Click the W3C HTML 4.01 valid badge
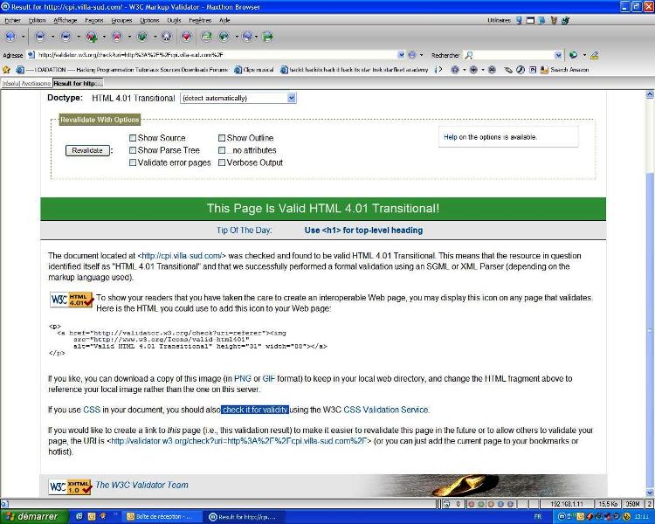The width and height of the screenshot is (655, 524). click(x=71, y=300)
